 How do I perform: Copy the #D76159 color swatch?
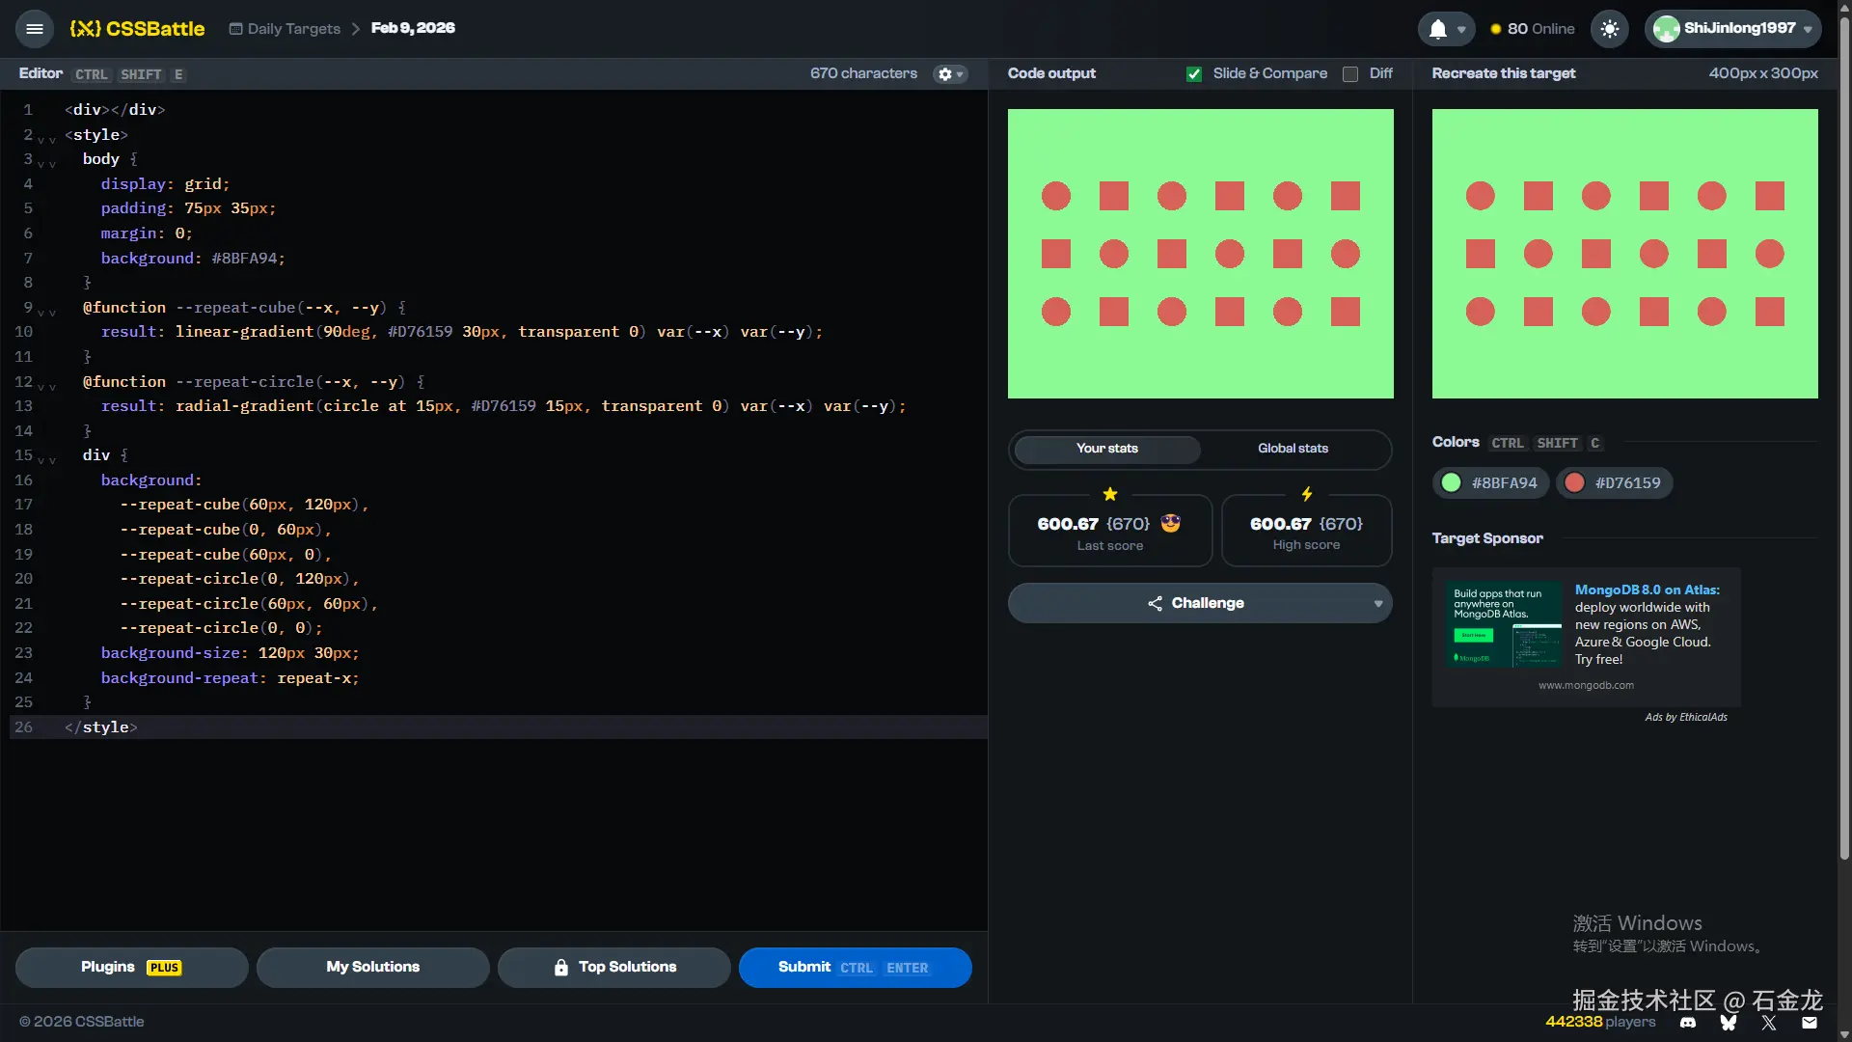click(x=1615, y=482)
